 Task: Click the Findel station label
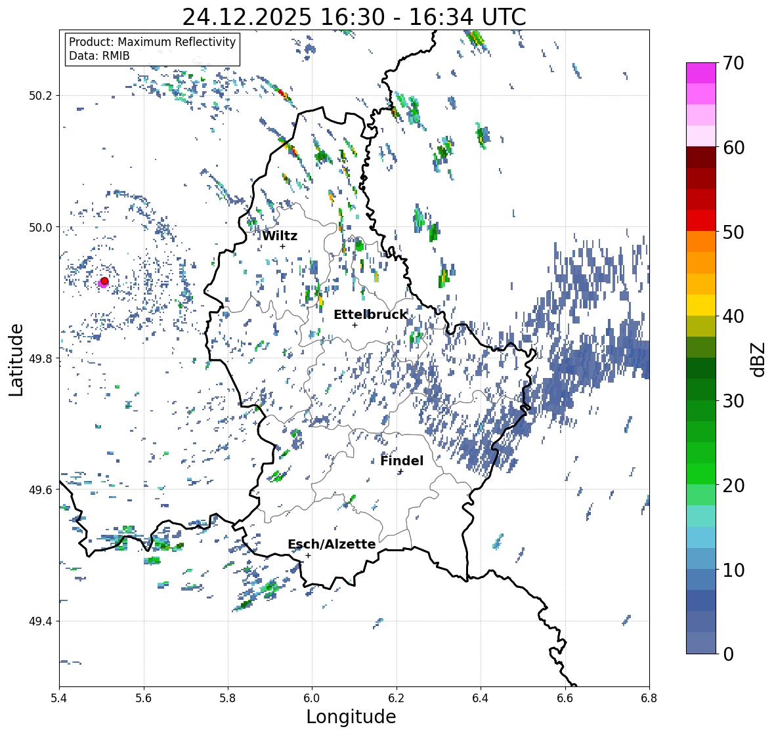pos(402,461)
